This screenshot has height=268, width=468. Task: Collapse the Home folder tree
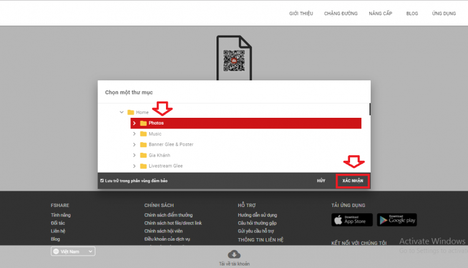[x=122, y=112]
